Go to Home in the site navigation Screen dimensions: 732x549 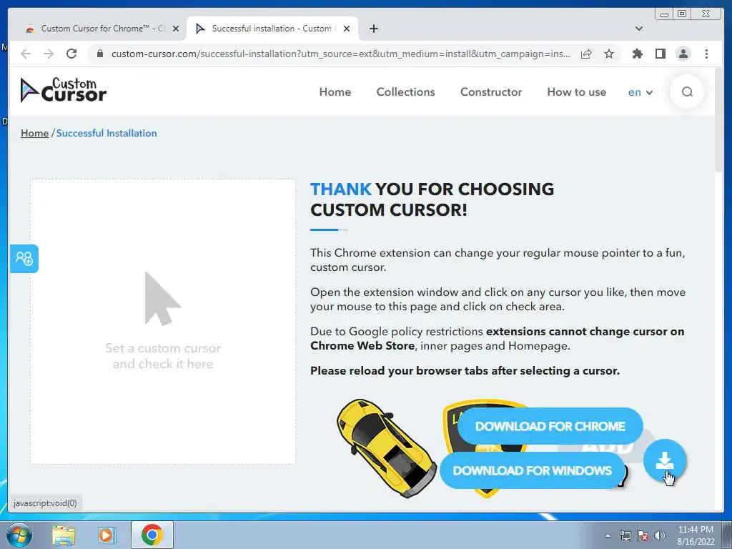(x=335, y=92)
